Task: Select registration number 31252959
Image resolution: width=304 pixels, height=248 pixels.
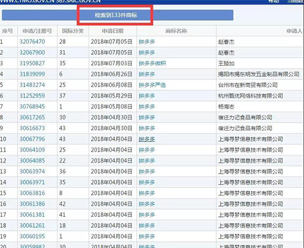Action: (32, 96)
